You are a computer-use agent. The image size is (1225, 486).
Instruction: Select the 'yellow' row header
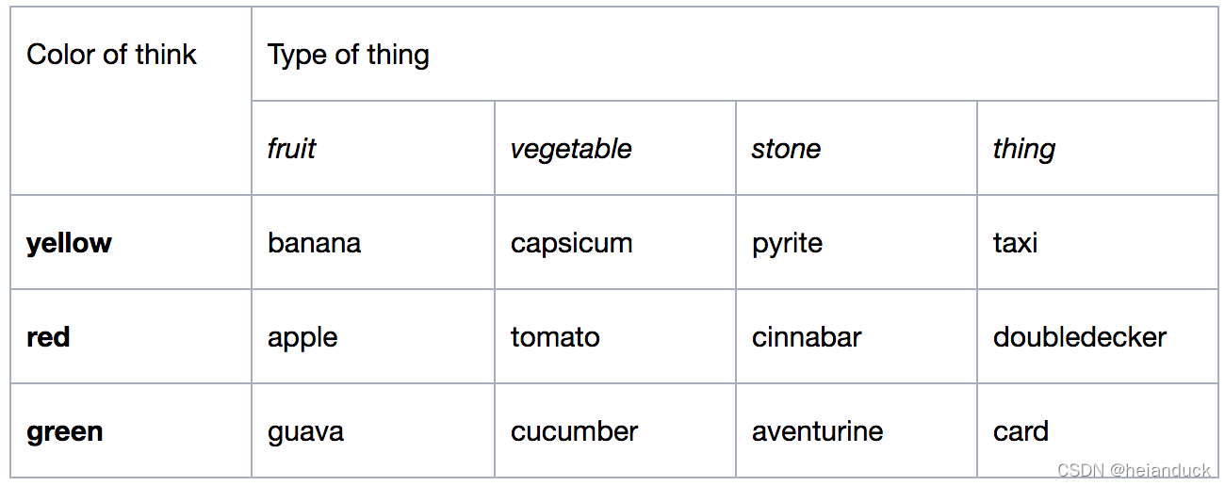(x=131, y=242)
